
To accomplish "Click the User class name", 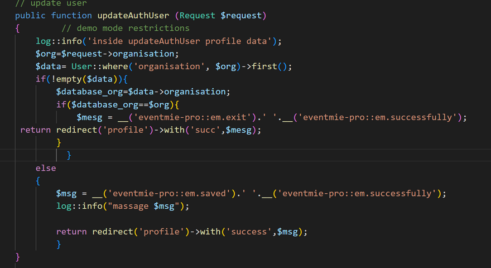I will [x=81, y=66].
